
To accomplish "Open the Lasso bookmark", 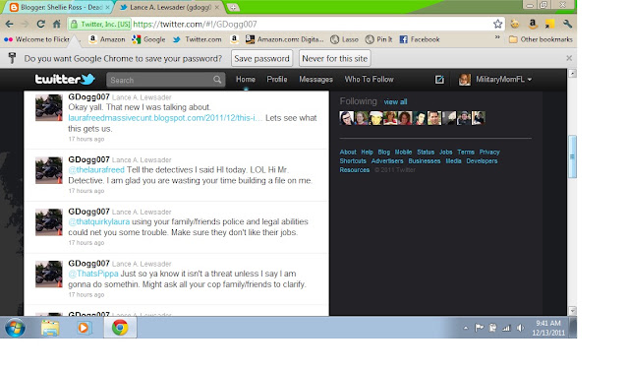I will [x=344, y=39].
